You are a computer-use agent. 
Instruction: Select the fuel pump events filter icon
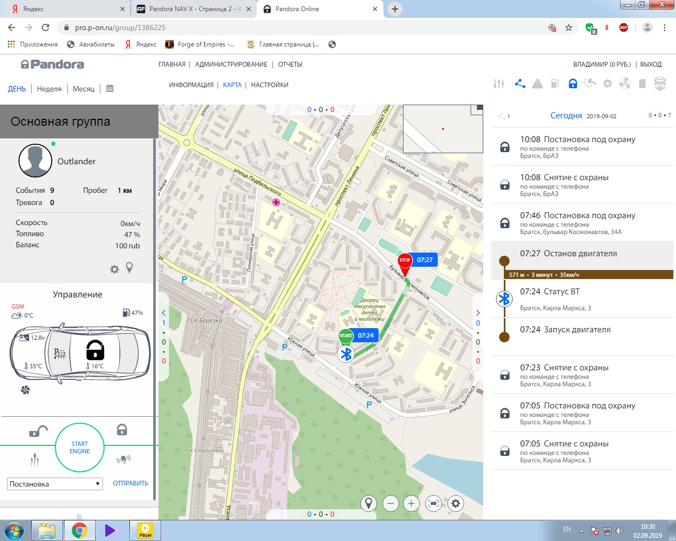tap(555, 83)
